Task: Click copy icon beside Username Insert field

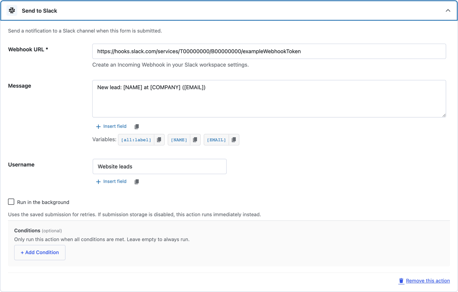Action: [137, 182]
